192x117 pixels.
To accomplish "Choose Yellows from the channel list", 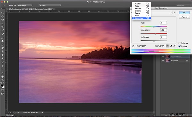I will [x=141, y=8].
